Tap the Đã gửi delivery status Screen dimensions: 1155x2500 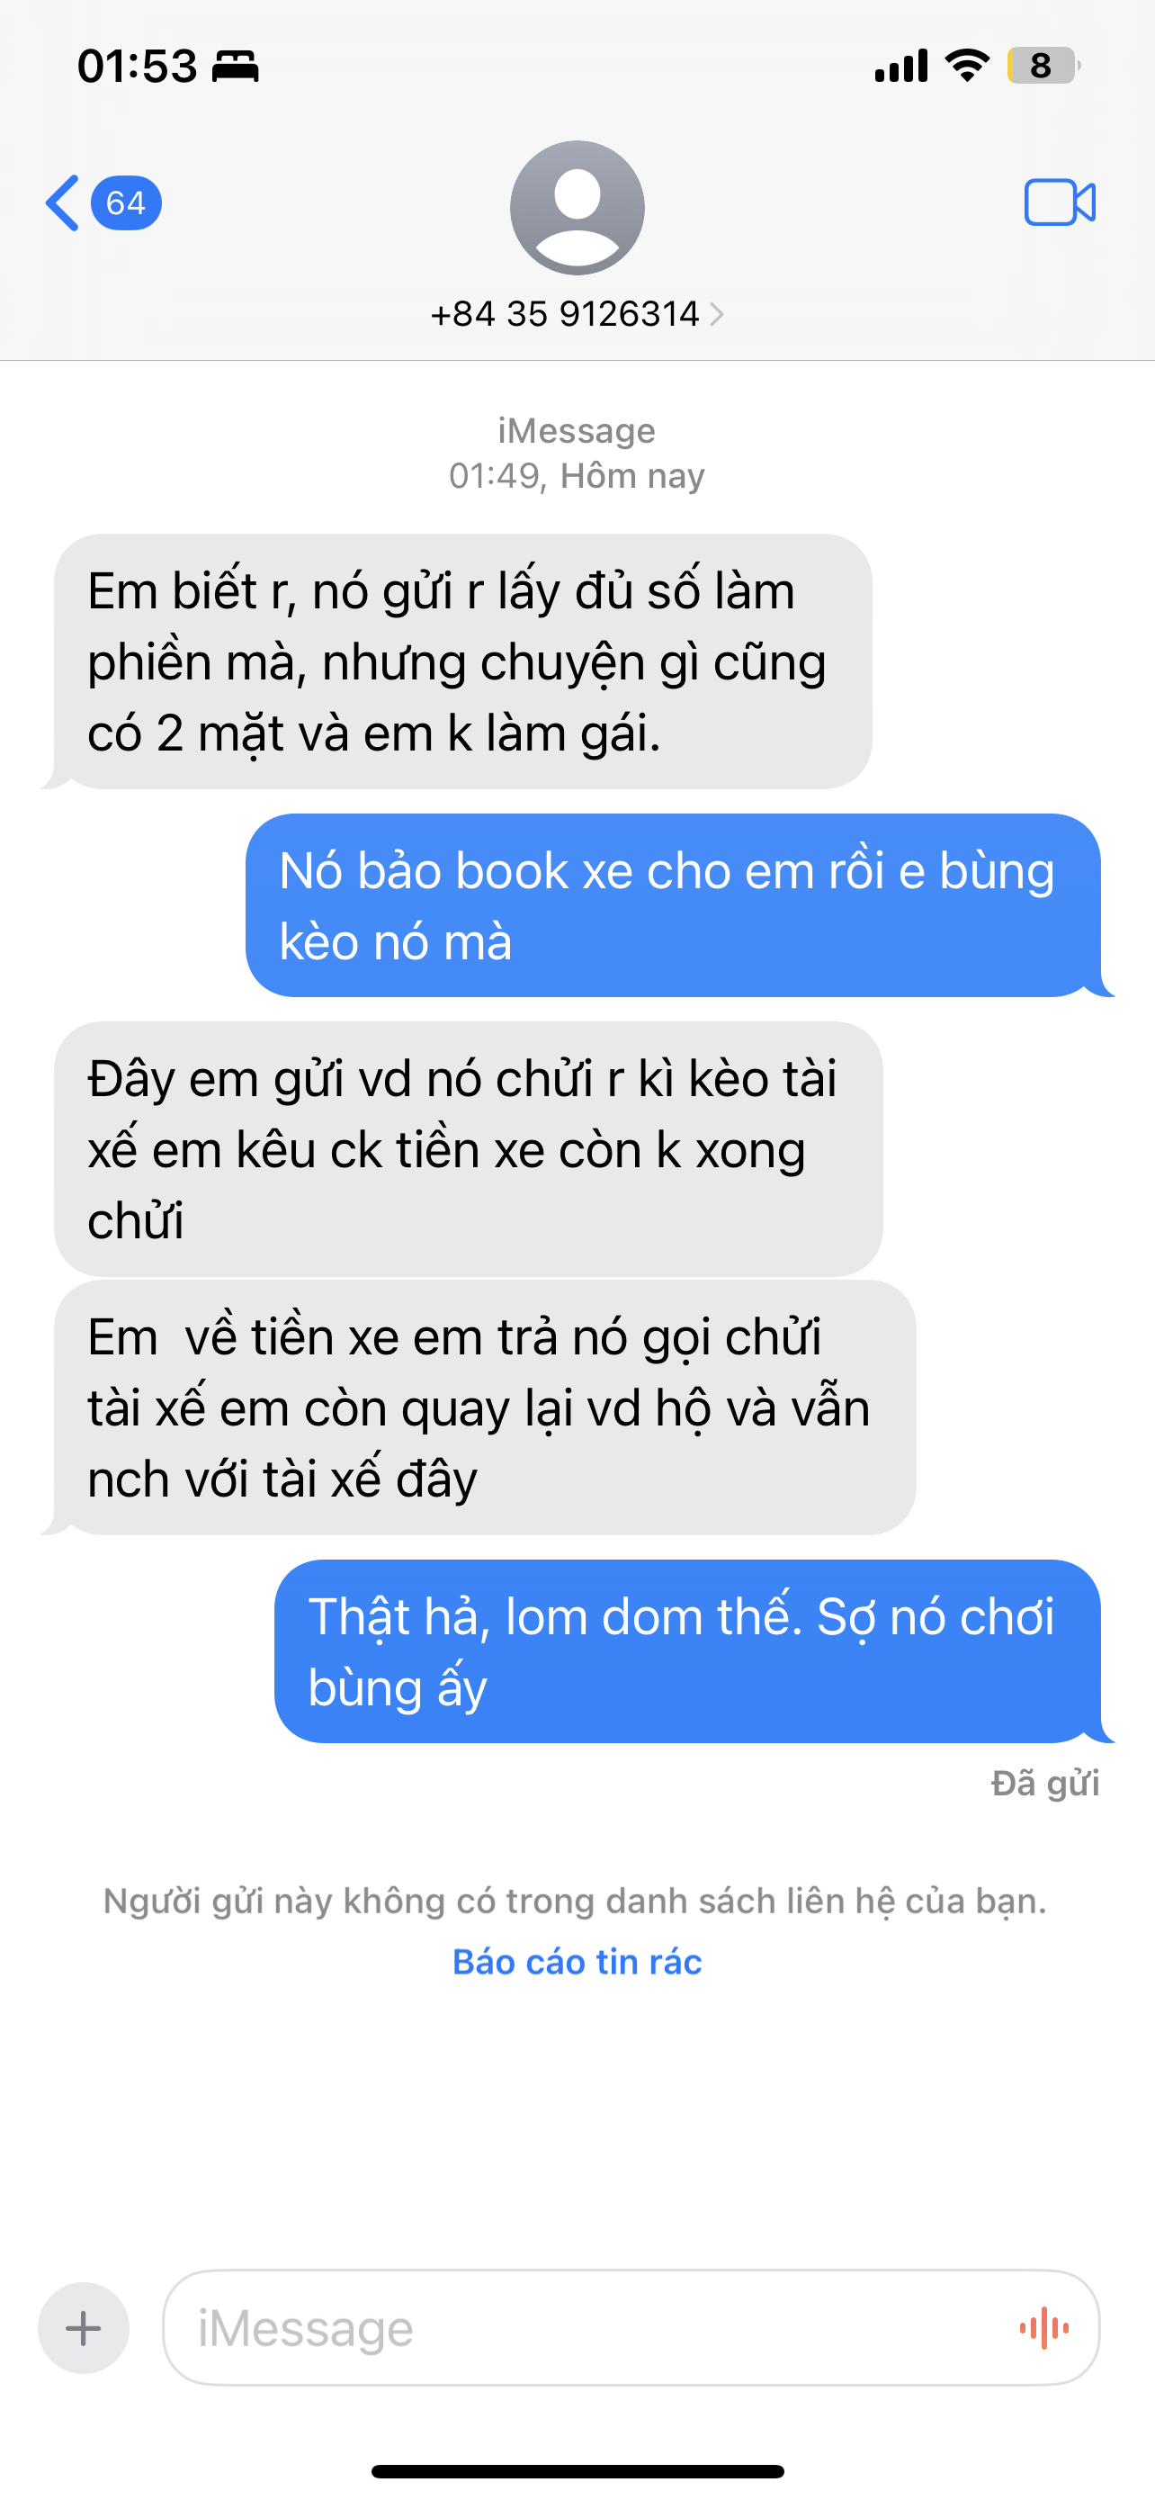click(1045, 1783)
